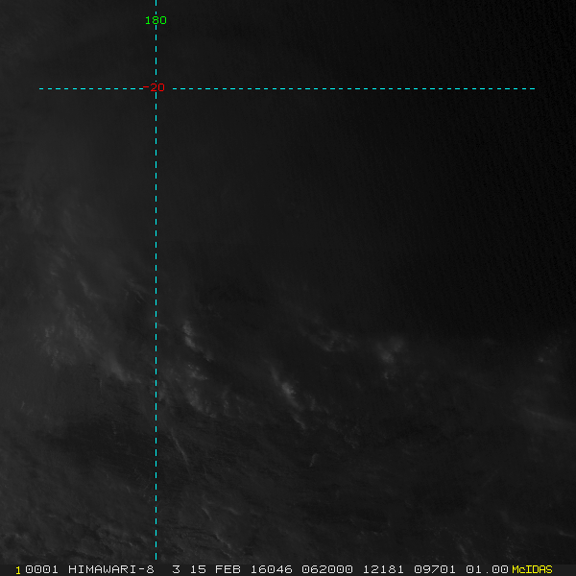Click the yellow 1 frame indicator
The height and width of the screenshot is (576, 576).
[x=18, y=570]
